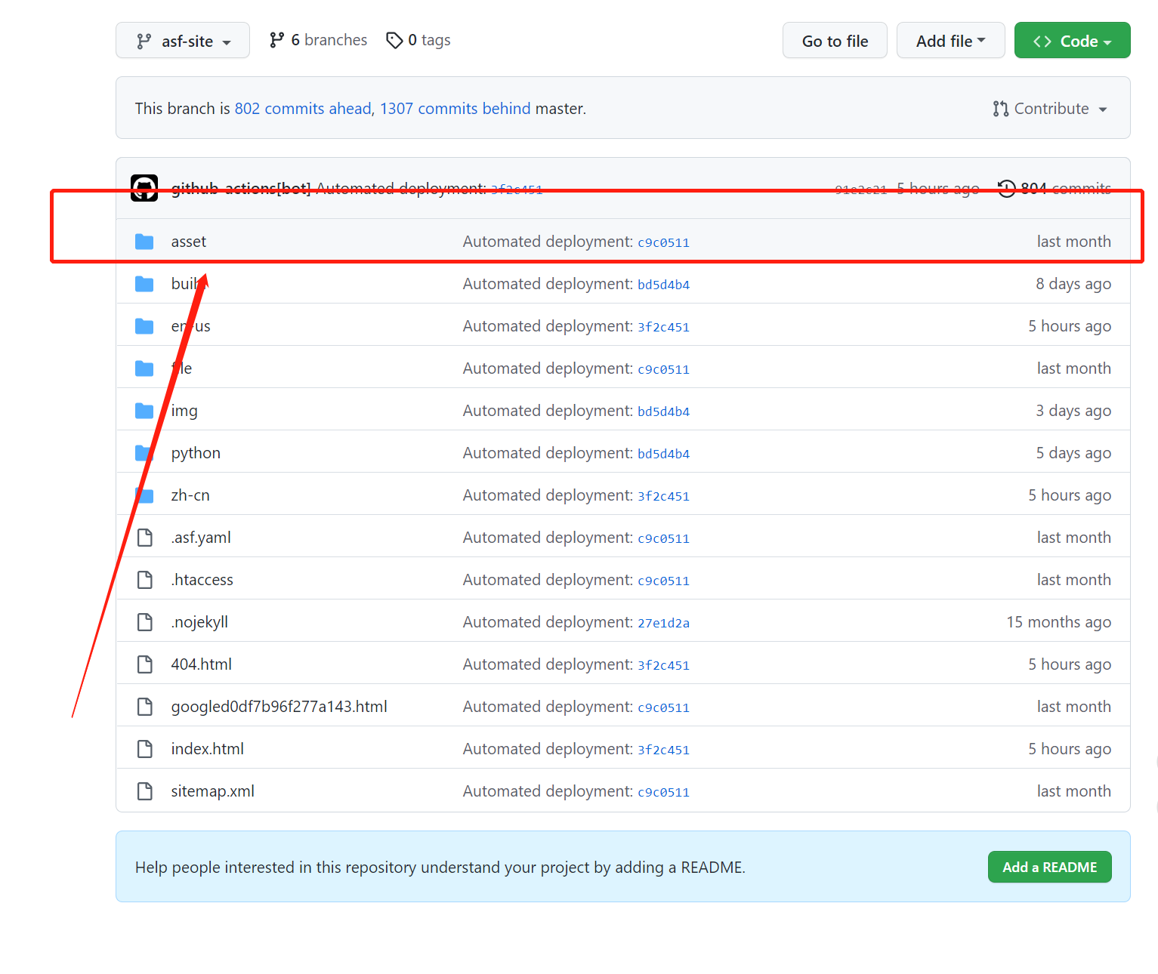Image resolution: width=1158 pixels, height=974 pixels.
Task: Click the python folder icon
Action: click(x=144, y=453)
